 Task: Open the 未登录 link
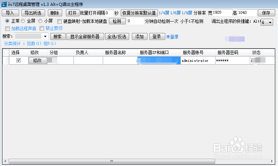[172, 37]
